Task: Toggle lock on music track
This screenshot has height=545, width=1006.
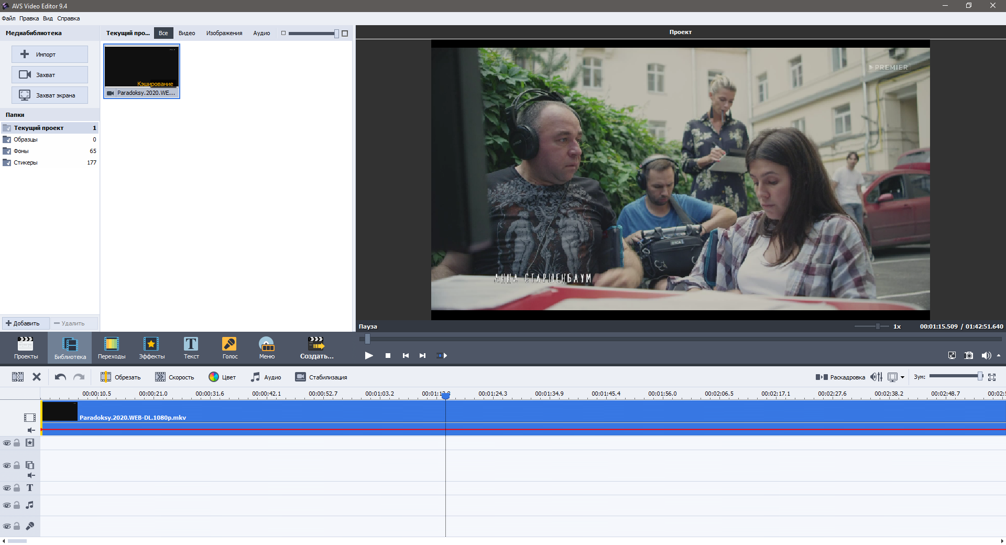Action: pos(17,505)
